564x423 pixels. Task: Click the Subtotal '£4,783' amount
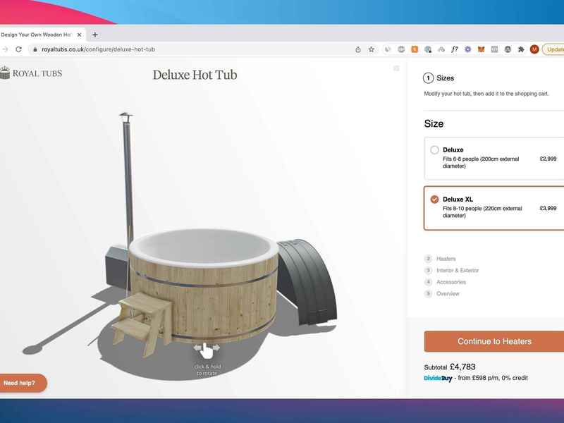point(462,367)
